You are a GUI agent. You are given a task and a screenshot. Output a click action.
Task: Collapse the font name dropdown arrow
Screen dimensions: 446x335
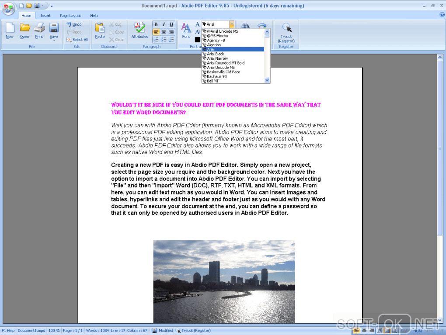(x=232, y=24)
